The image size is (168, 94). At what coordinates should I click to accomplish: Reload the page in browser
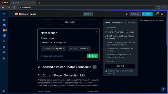pyautogui.click(x=15, y=7)
